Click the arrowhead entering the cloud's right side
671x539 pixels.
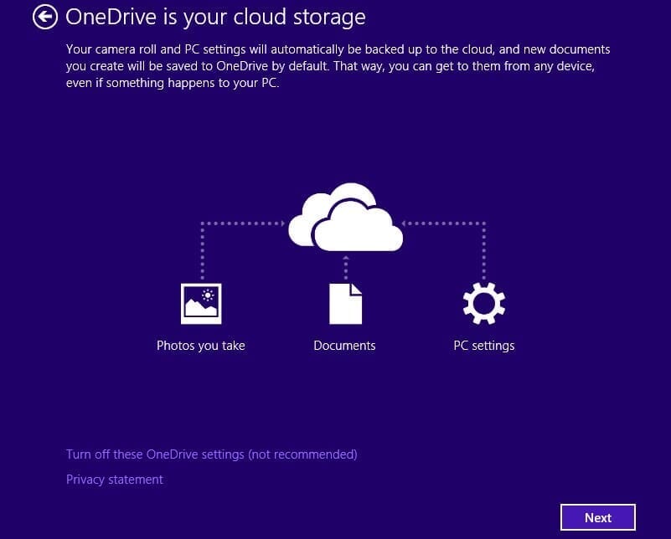pyautogui.click(x=407, y=223)
